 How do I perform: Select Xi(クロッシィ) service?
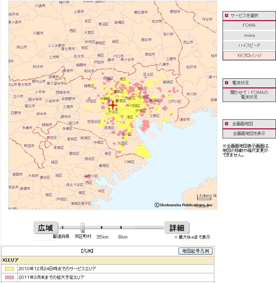coord(249,55)
